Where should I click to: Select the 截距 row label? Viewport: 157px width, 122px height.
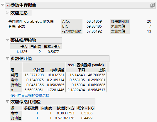click(x=14, y=75)
